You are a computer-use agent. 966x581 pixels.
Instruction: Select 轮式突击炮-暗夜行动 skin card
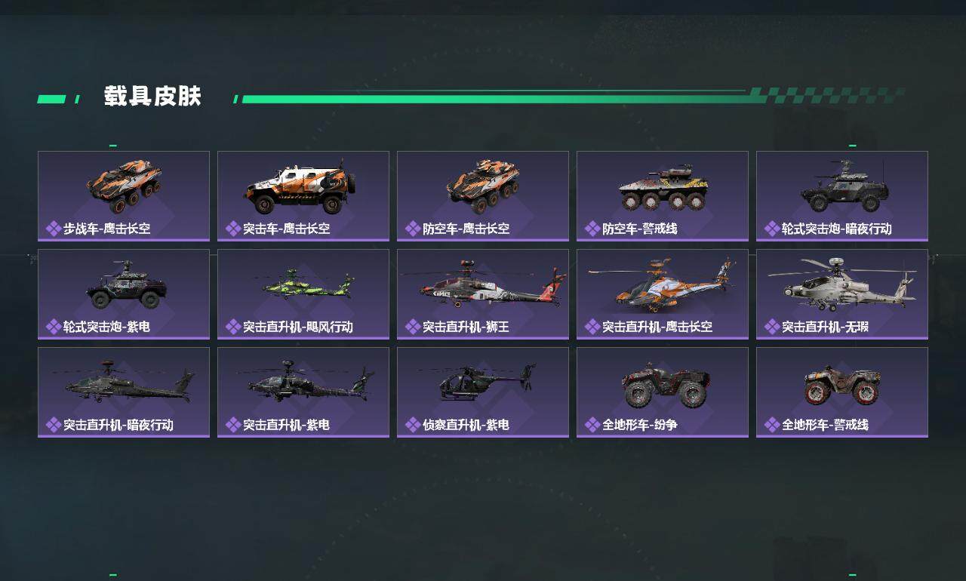842,196
